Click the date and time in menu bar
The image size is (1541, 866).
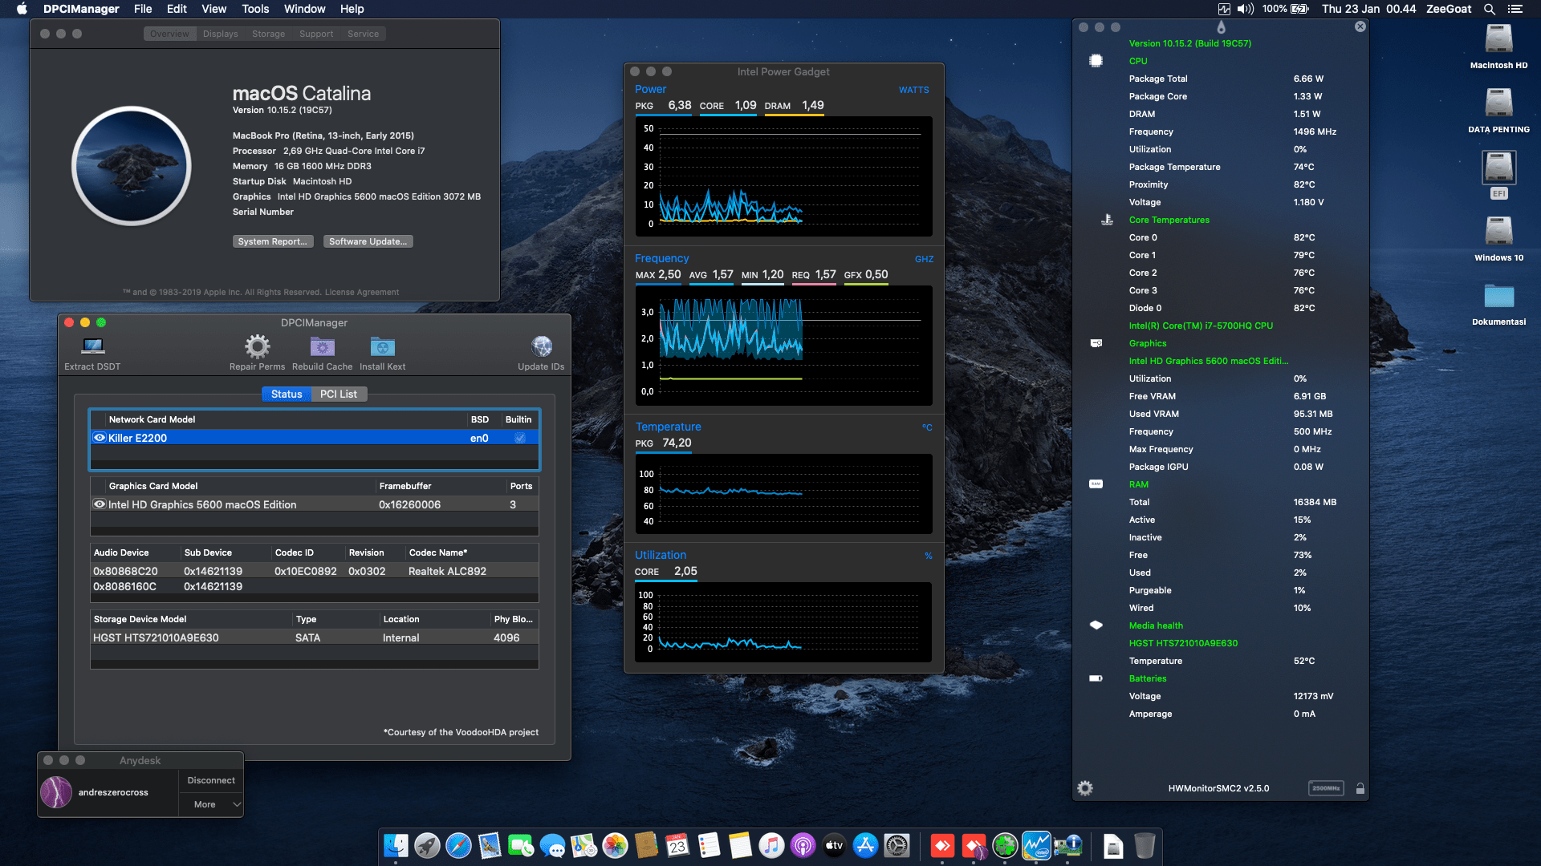tap(1368, 9)
